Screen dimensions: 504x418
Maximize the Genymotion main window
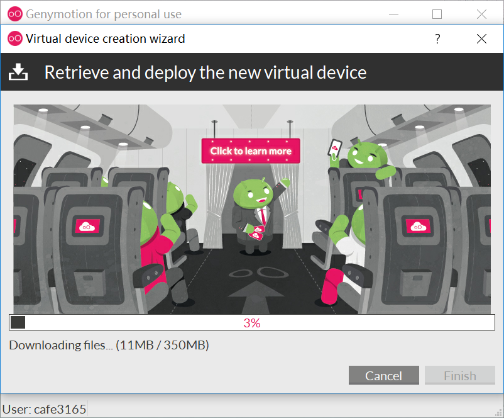(437, 14)
